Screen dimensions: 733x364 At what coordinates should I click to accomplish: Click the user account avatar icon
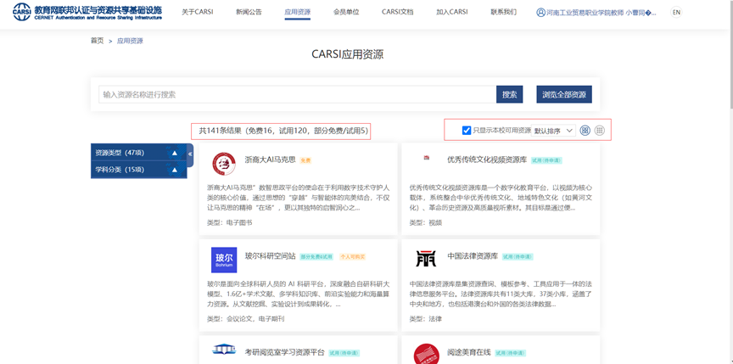[541, 13]
